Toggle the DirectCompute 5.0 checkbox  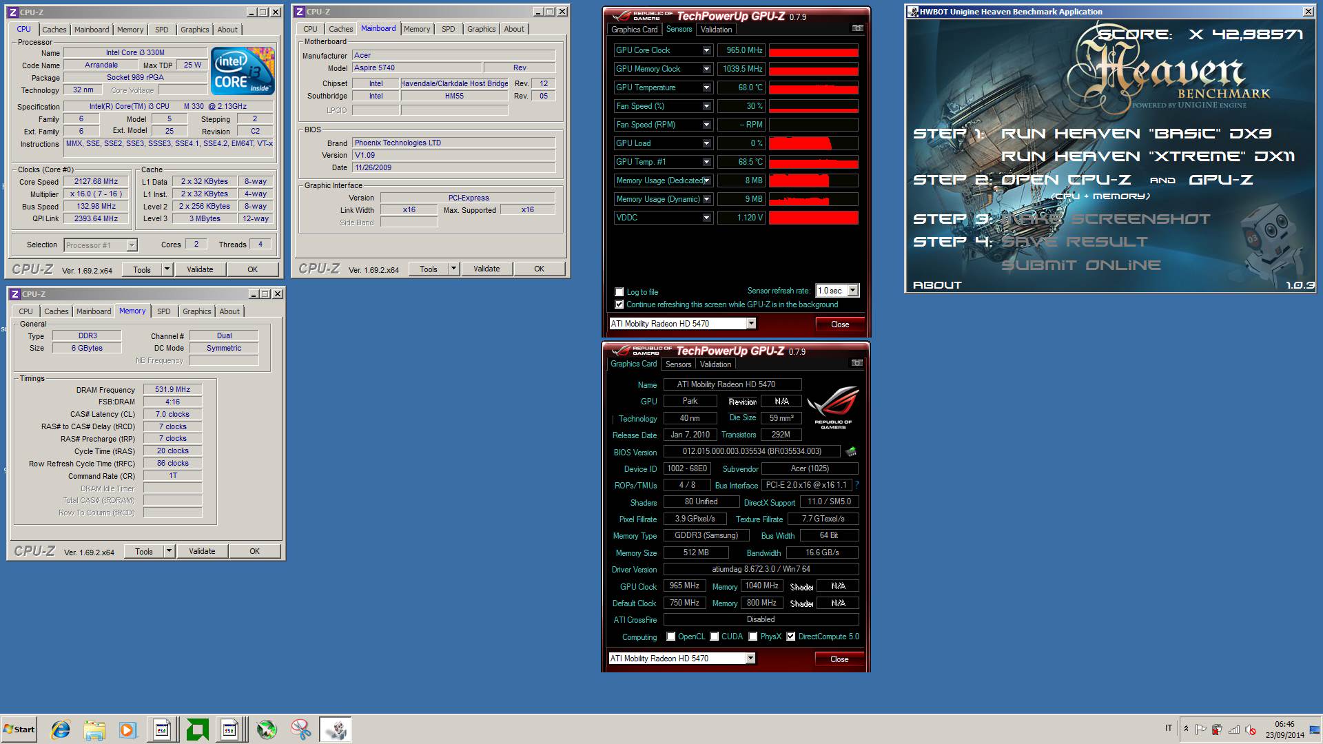[791, 637]
